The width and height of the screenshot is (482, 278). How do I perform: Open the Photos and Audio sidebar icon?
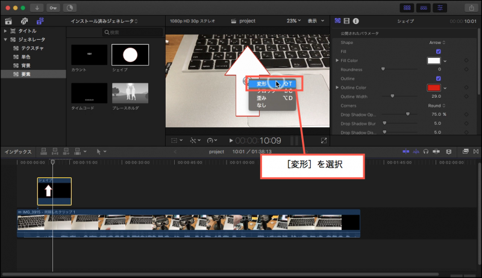point(24,21)
